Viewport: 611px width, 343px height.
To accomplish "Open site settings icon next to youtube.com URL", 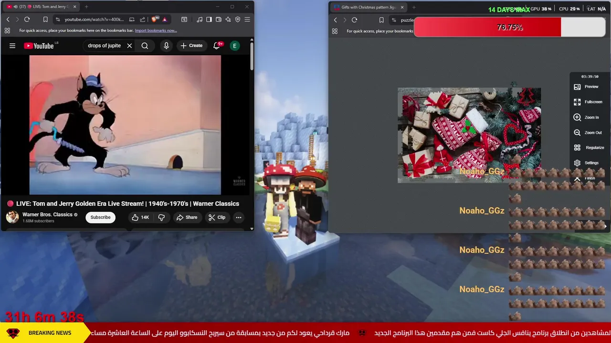I will [x=58, y=20].
